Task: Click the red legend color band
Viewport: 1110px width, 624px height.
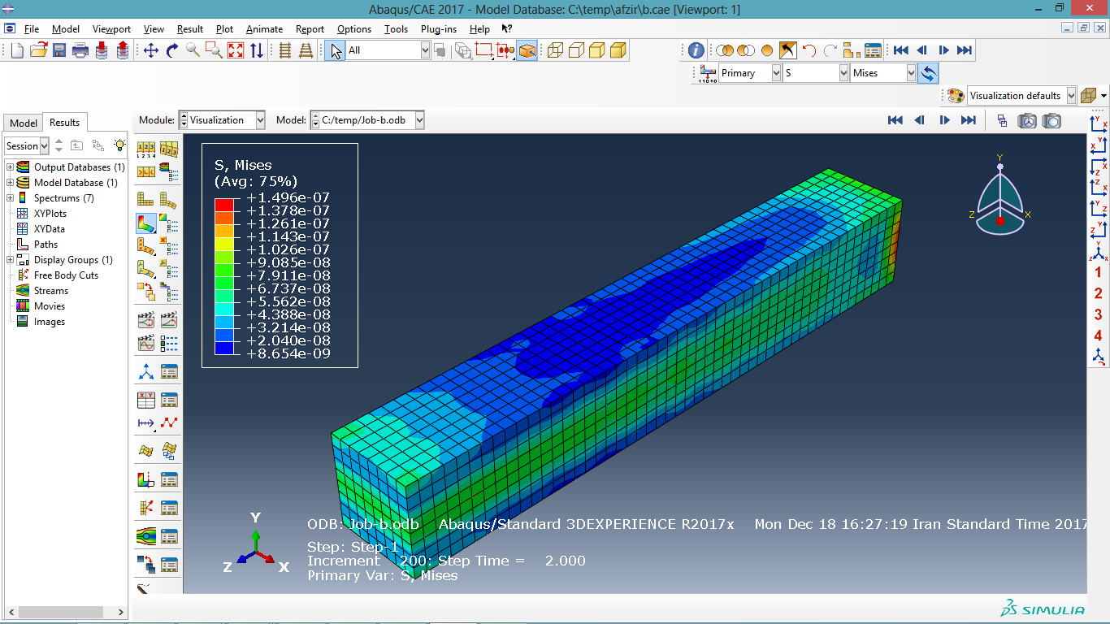Action: click(x=224, y=204)
